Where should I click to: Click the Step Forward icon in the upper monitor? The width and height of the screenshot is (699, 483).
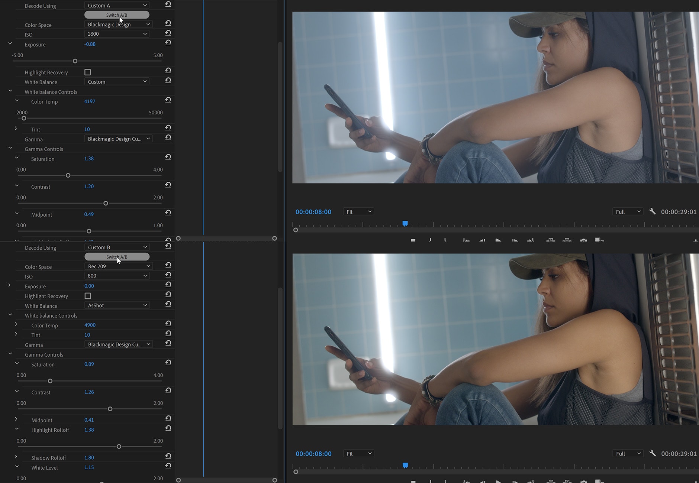[x=515, y=240]
